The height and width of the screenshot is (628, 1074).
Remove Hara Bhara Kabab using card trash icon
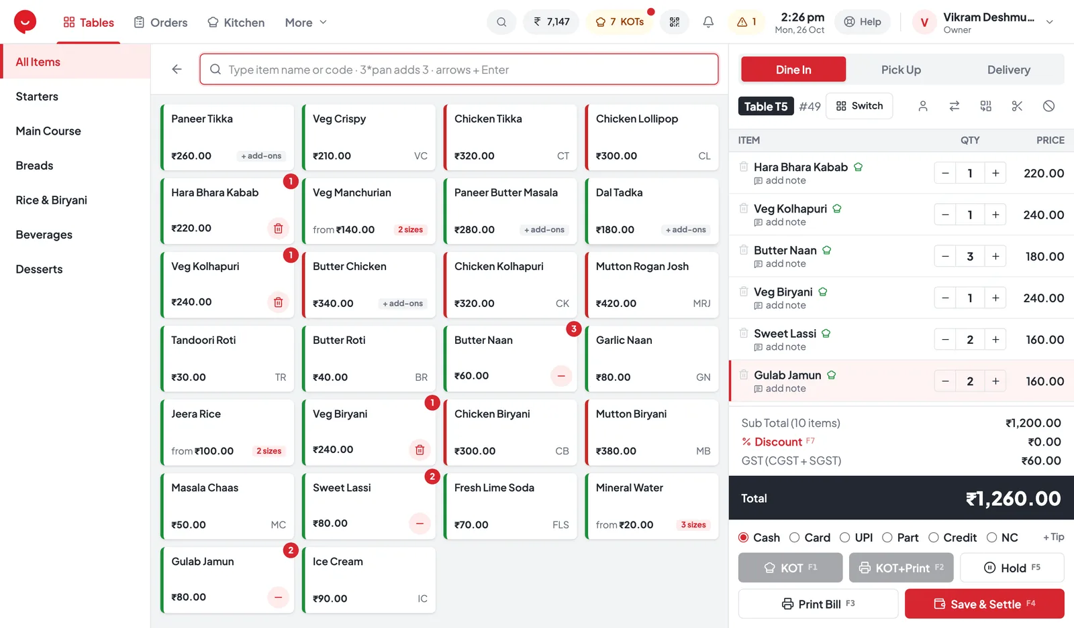pyautogui.click(x=278, y=229)
